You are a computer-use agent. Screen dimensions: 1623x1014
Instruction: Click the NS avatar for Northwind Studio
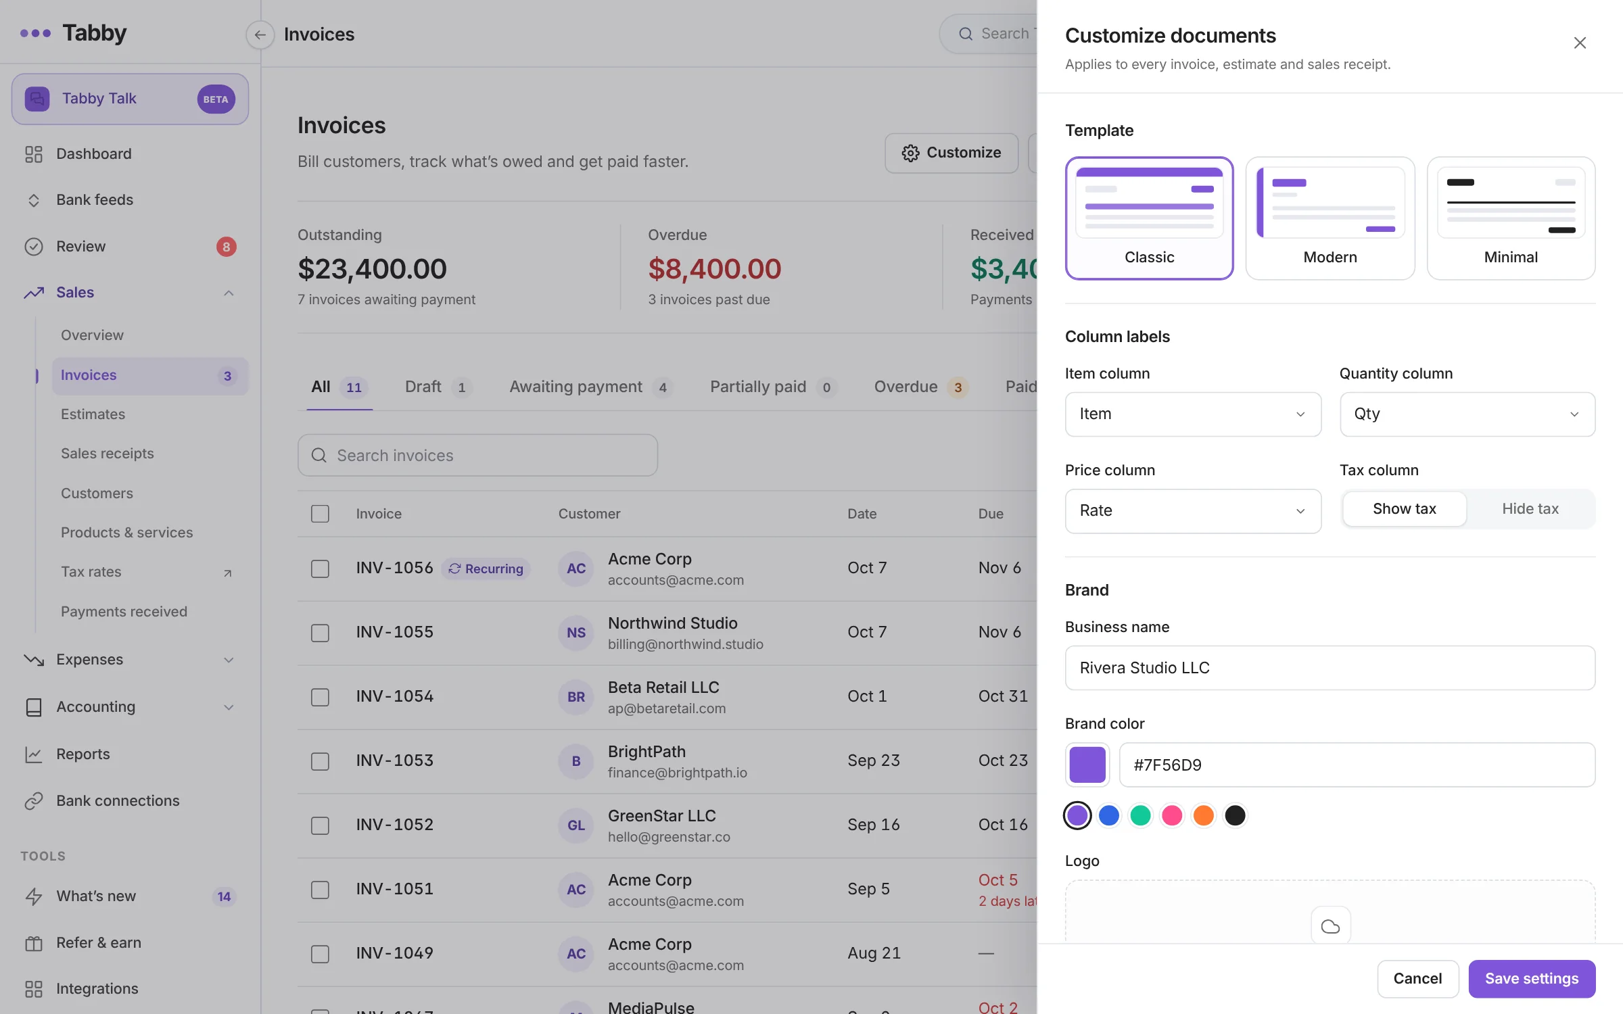click(x=576, y=633)
